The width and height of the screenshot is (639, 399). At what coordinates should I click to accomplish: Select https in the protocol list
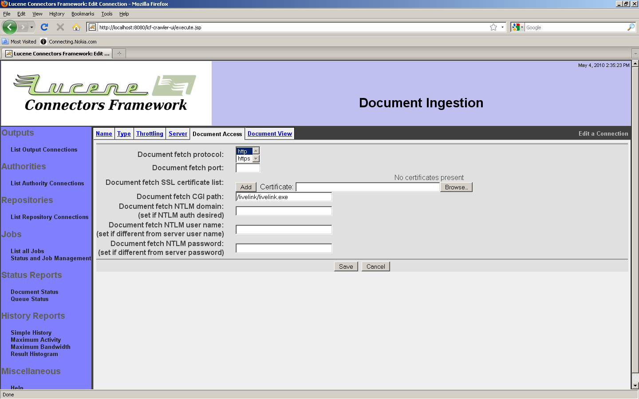pos(244,159)
